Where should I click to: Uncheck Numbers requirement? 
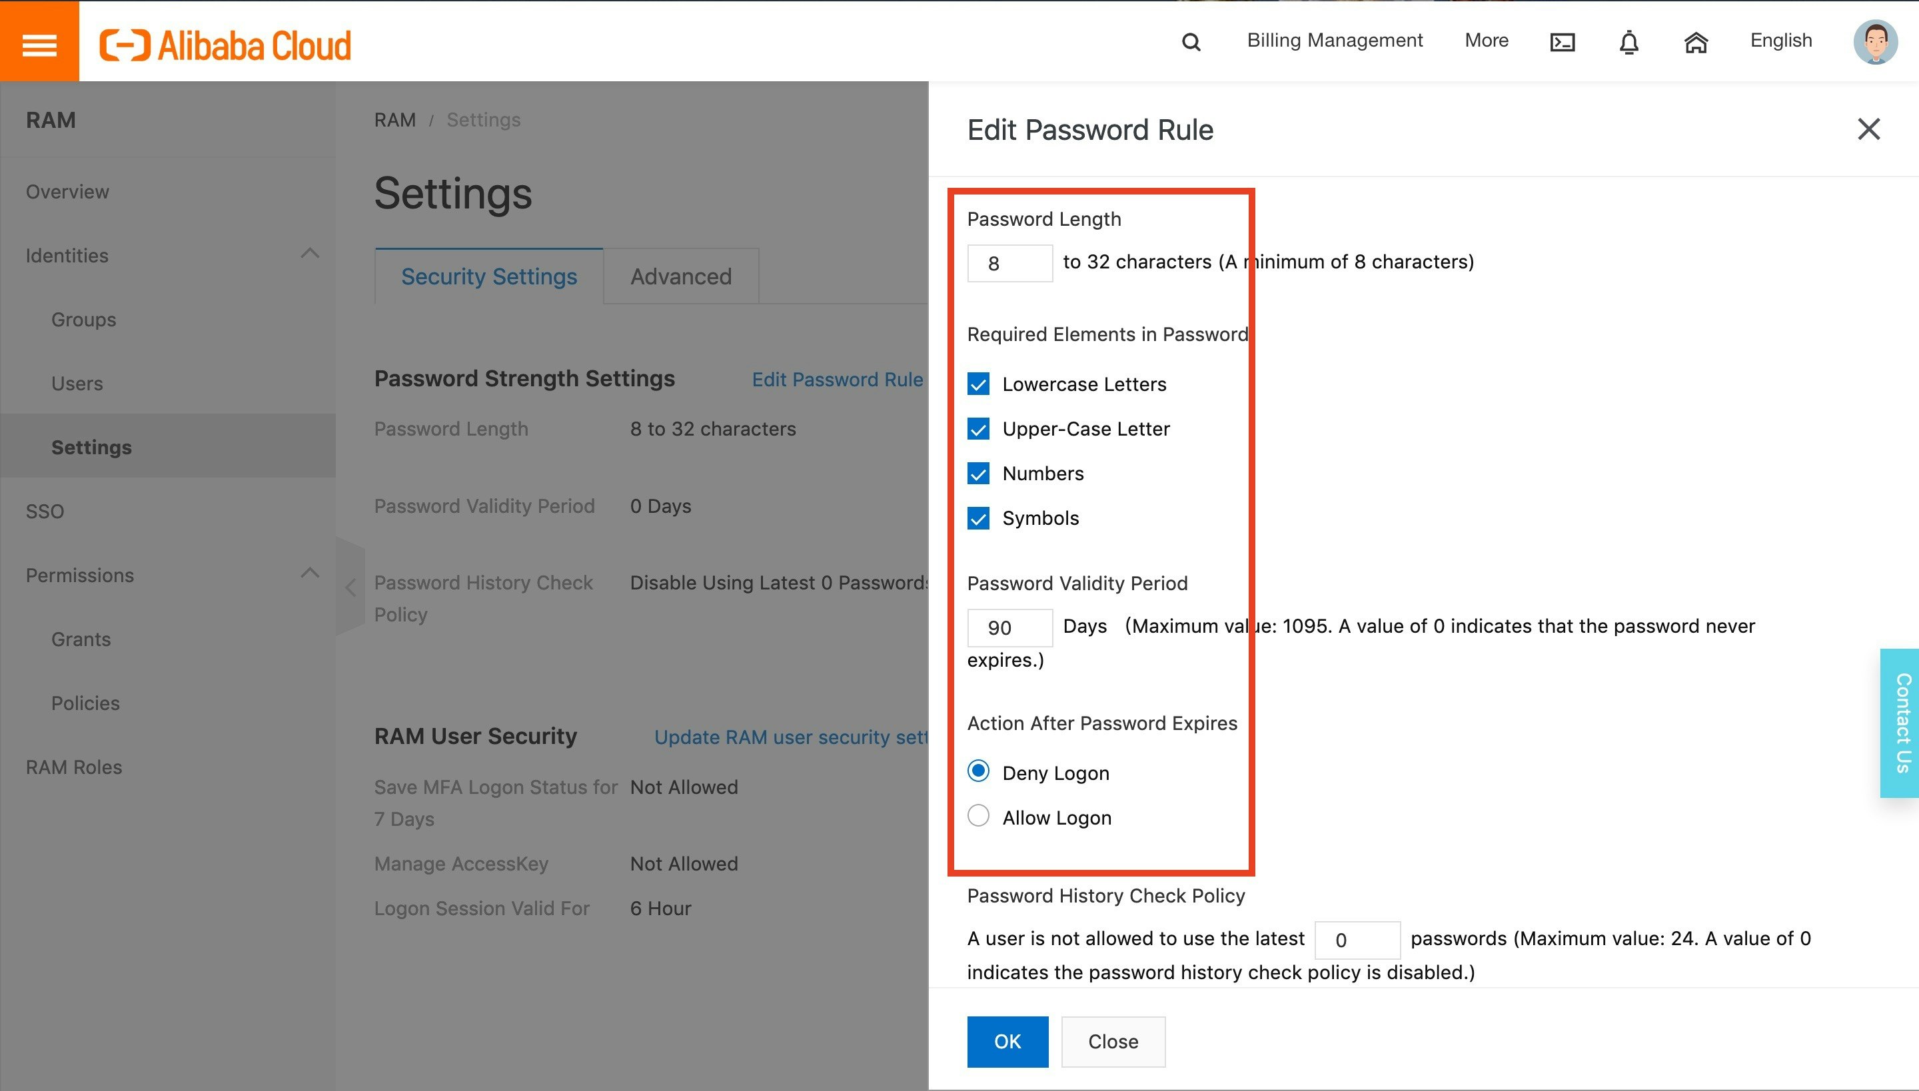click(978, 474)
